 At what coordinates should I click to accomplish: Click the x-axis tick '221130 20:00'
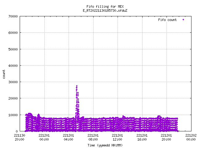20,138
